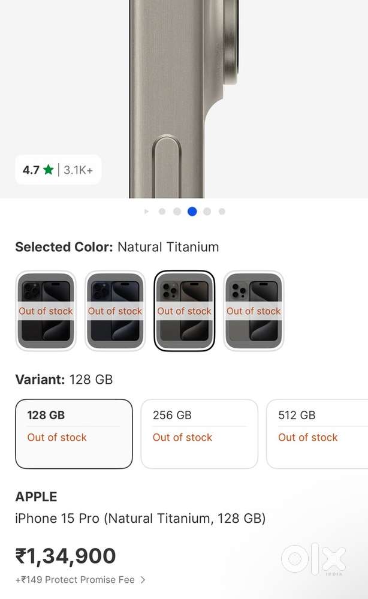
Task: Jump to the first grey carousel dot
Action: 162,212
